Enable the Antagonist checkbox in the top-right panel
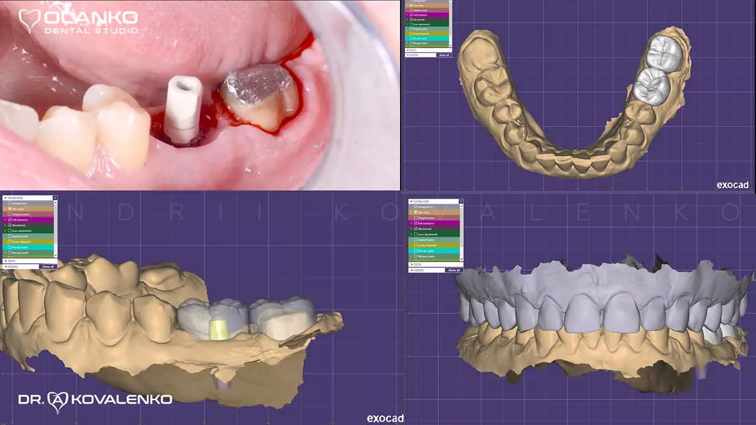Image resolution: width=756 pixels, height=425 pixels. tap(411, 2)
